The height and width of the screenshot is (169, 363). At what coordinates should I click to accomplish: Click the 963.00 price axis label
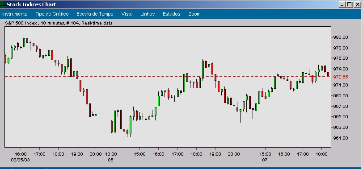click(x=341, y=127)
